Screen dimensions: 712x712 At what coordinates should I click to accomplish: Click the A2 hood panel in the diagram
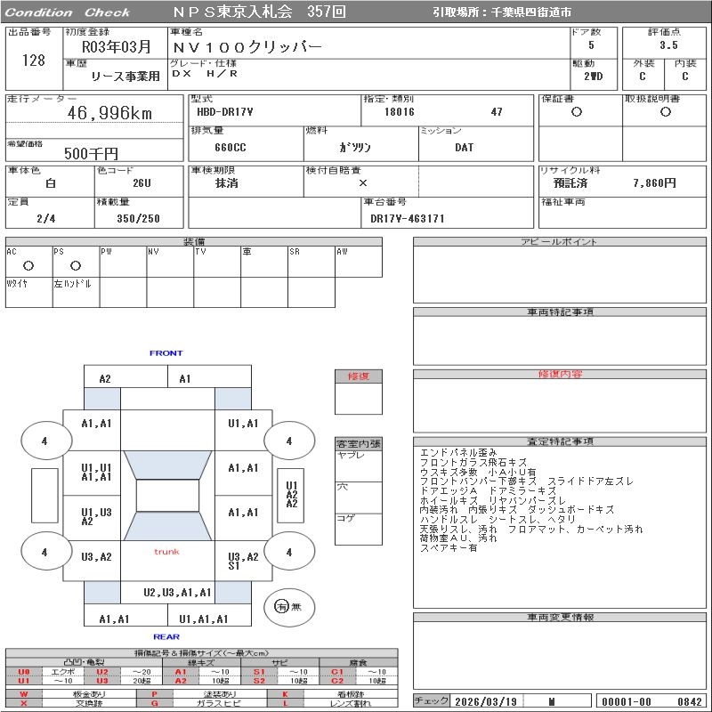(x=105, y=378)
